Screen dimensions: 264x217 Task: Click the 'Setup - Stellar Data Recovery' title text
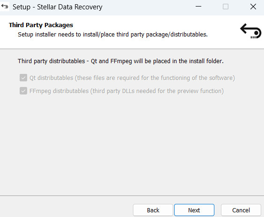click(58, 7)
